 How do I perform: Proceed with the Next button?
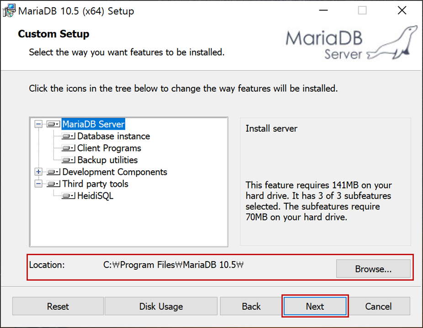pos(315,306)
